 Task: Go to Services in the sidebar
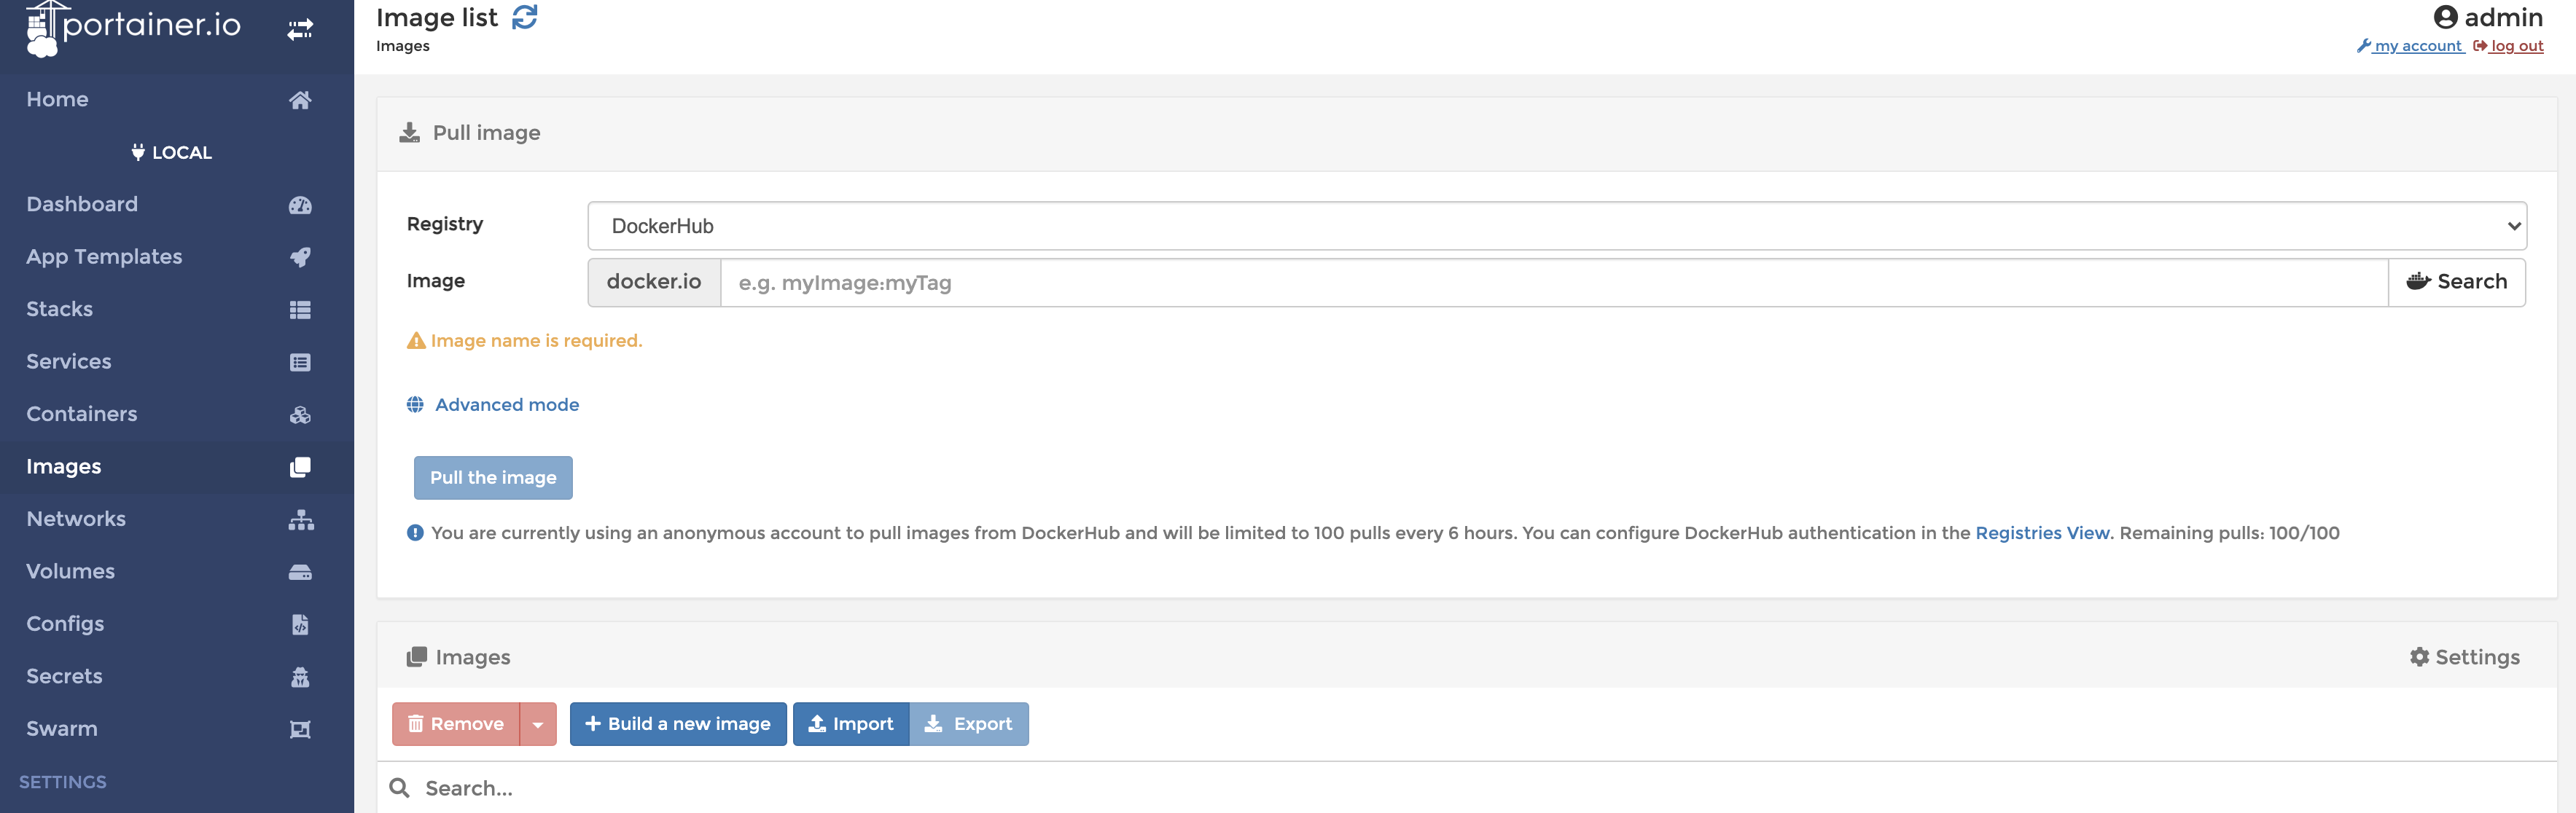[69, 362]
